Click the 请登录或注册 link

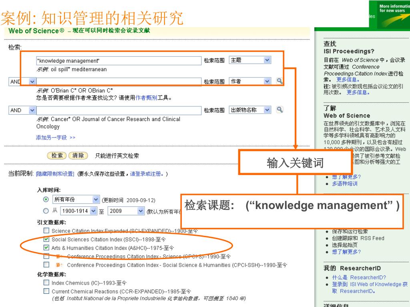tap(147, 174)
